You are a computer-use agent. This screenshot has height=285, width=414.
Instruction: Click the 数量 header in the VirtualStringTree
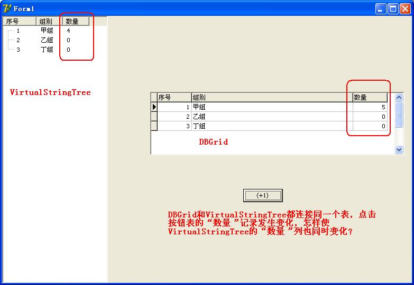76,21
